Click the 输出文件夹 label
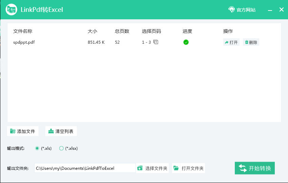This screenshot has height=183, width=288. point(18,168)
